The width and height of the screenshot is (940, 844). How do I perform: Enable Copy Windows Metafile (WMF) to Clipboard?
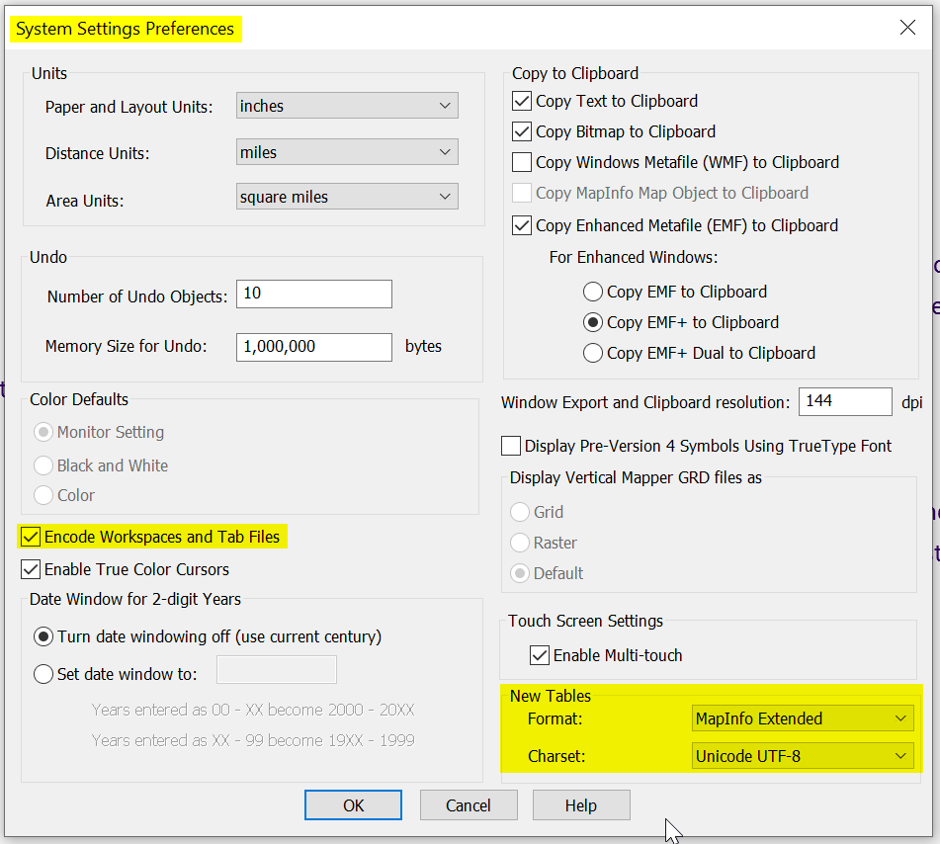[x=522, y=162]
